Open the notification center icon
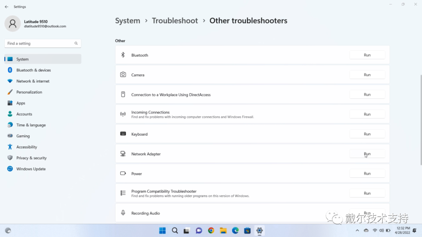Screen dimensions: 422x237 click(415, 230)
